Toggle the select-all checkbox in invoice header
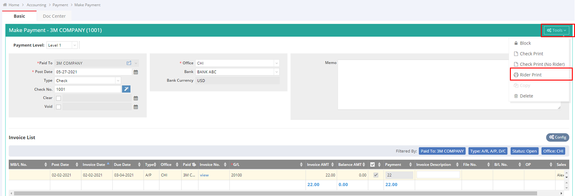 [373, 165]
